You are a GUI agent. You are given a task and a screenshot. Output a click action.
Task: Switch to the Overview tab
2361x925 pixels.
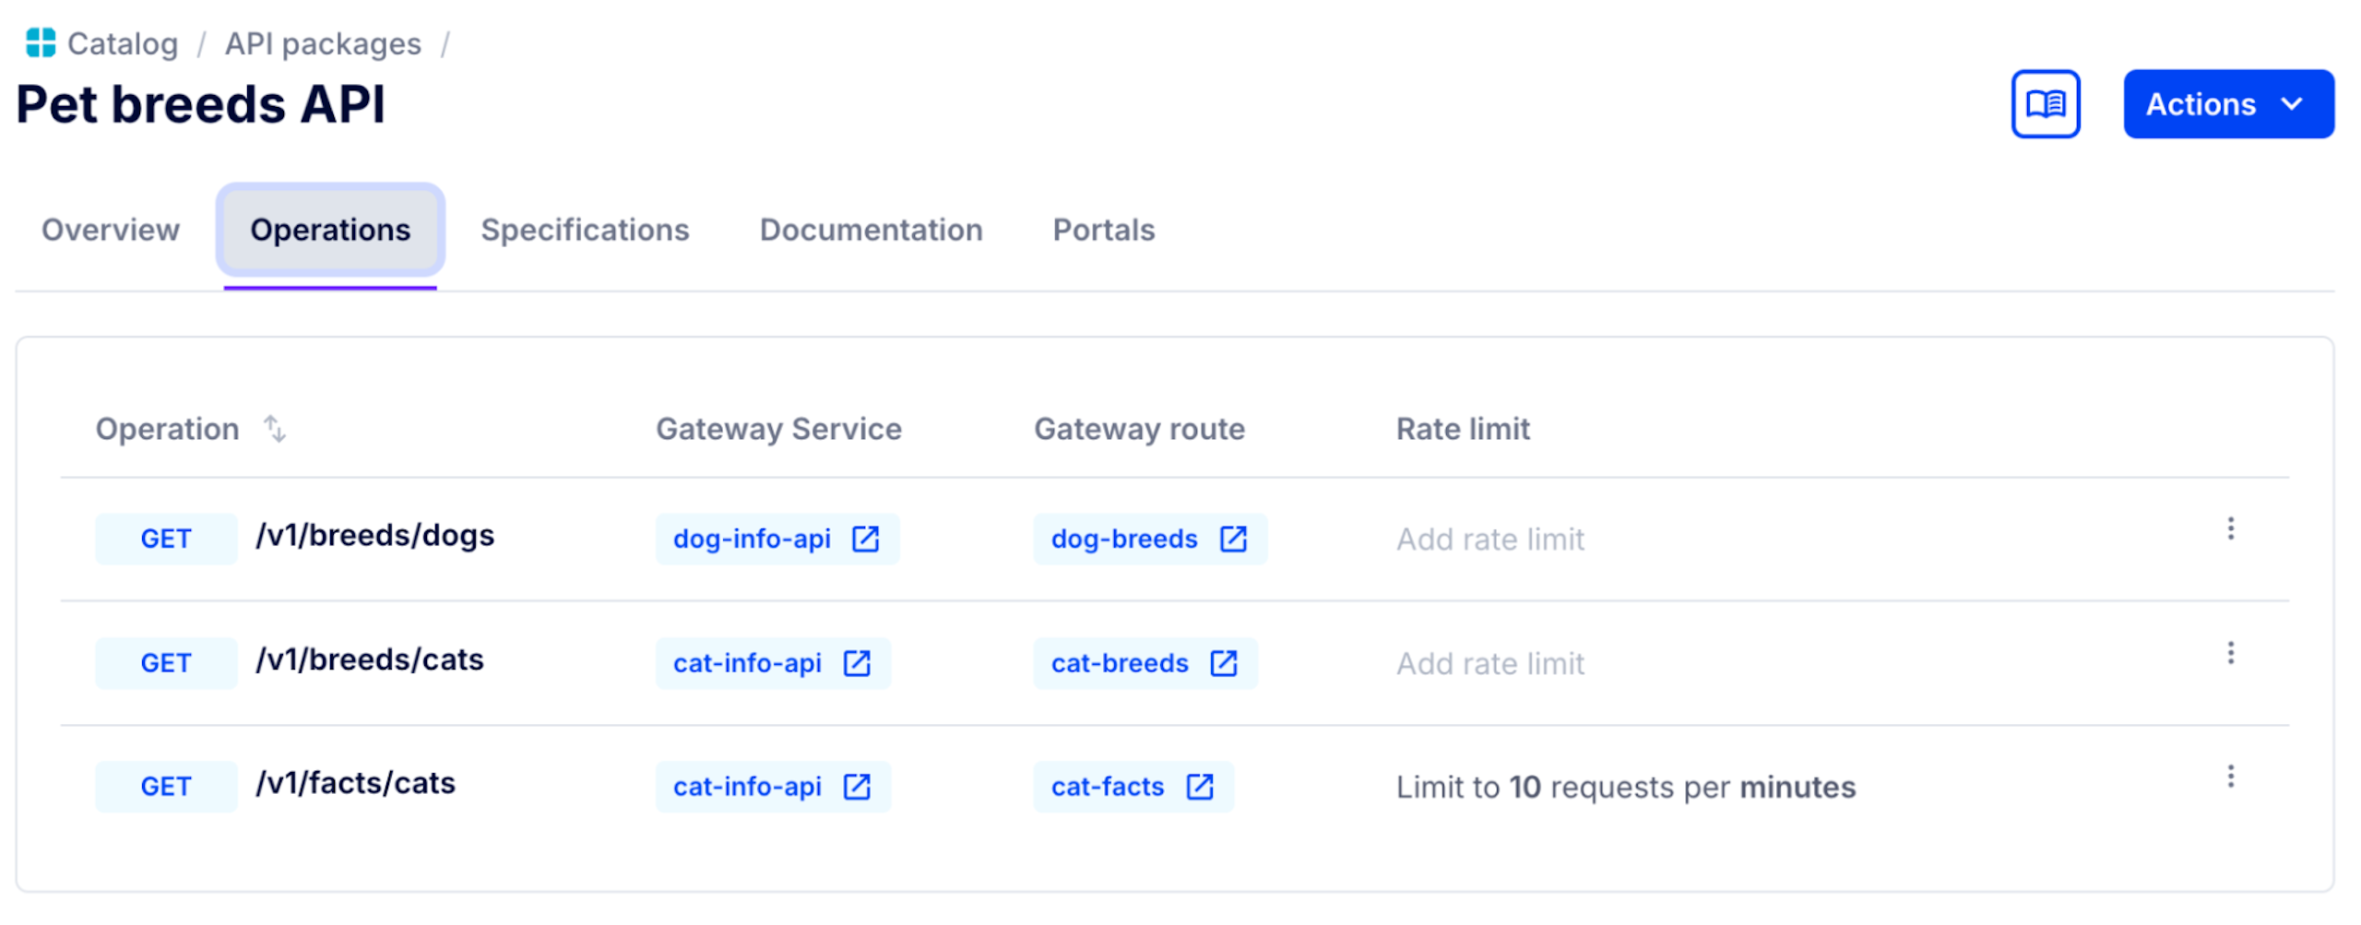coord(111,230)
